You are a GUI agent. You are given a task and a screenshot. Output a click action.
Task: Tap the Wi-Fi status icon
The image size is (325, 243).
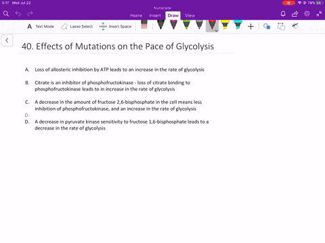pos(299,3)
